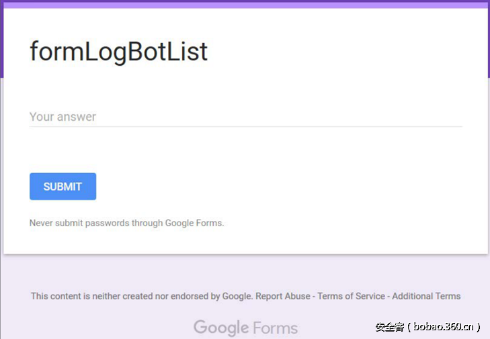Viewport: 490px width, 339px height.
Task: Follow the Additional Terms link
Action: [426, 296]
